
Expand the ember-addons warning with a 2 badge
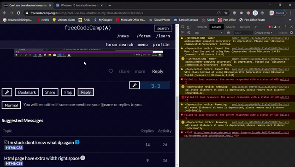pos(186,59)
